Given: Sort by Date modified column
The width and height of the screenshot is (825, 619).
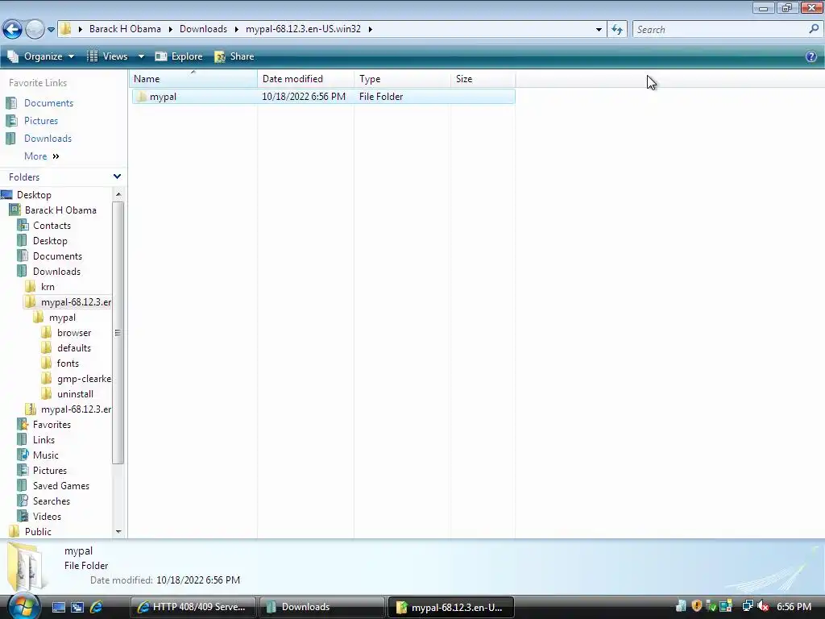Looking at the screenshot, I should pos(305,79).
